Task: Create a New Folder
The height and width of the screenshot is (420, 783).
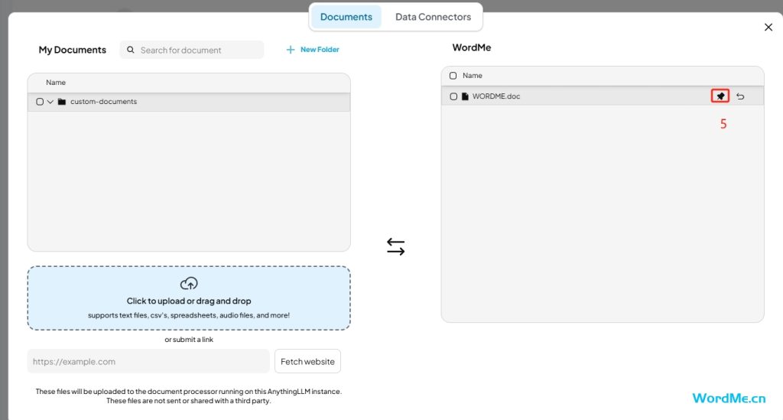Action: [313, 50]
